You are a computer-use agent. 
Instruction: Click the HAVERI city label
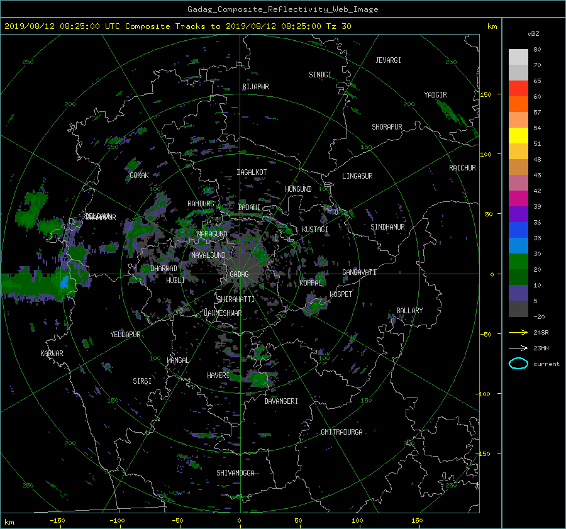click(x=218, y=376)
